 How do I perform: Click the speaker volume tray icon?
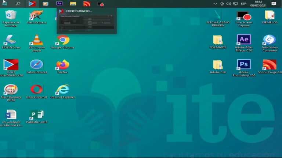(x=229, y=4)
